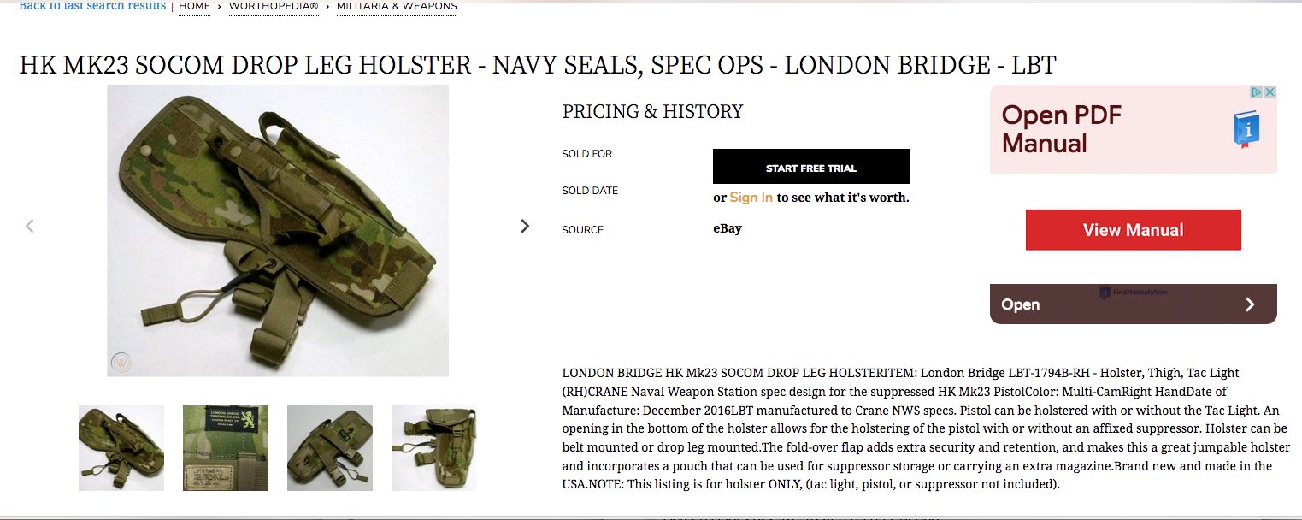This screenshot has height=520, width=1302.
Task: Go back to last search results
Action: tap(92, 6)
